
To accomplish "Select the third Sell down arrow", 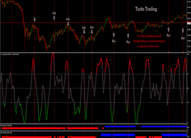I will (84, 32).
